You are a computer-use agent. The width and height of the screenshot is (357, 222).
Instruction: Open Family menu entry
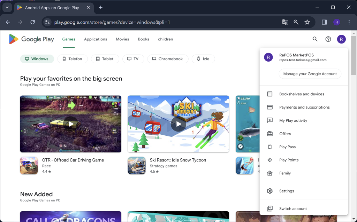point(304,173)
